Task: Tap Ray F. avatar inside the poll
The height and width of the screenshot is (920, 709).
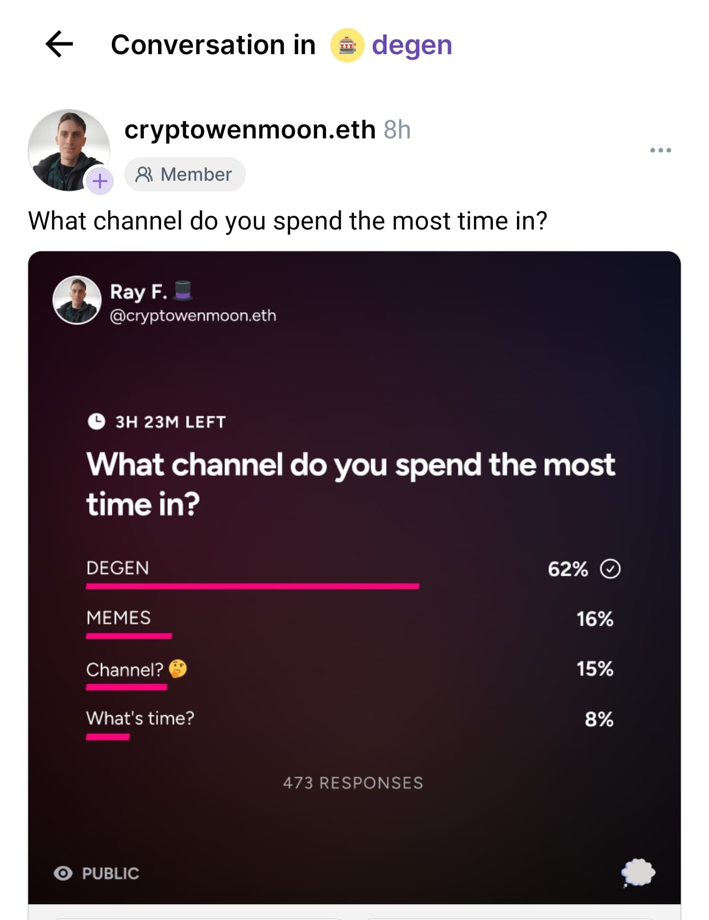Action: point(77,300)
